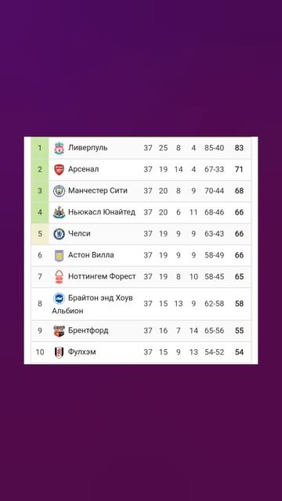Click the Manchester City crest icon

pyautogui.click(x=59, y=191)
